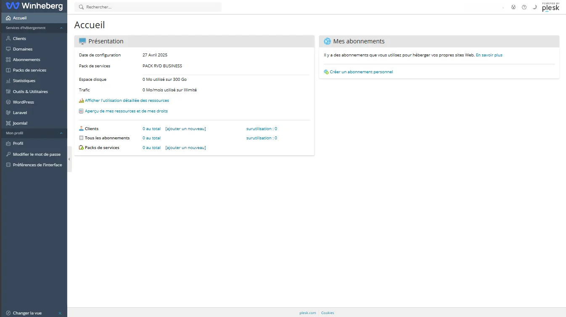Image resolution: width=566 pixels, height=317 pixels.
Task: Click the search magnifier icon
Action: 82,7
